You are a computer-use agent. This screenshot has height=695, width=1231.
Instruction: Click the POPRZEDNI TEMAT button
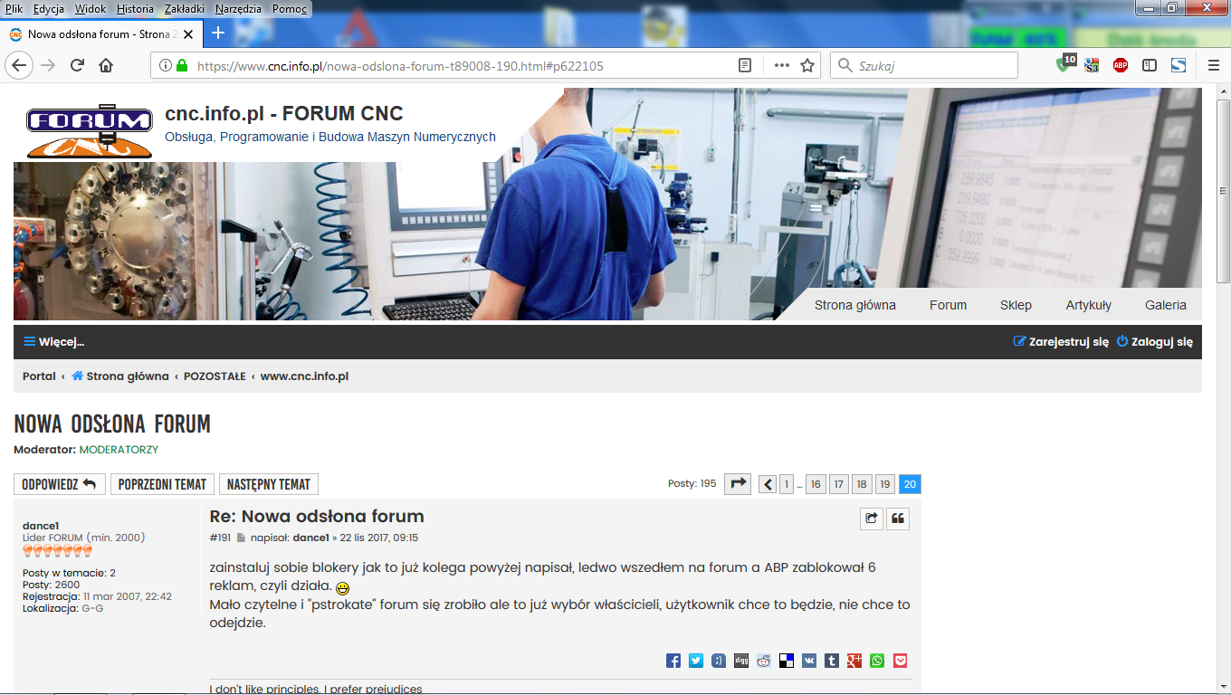pyautogui.click(x=163, y=484)
